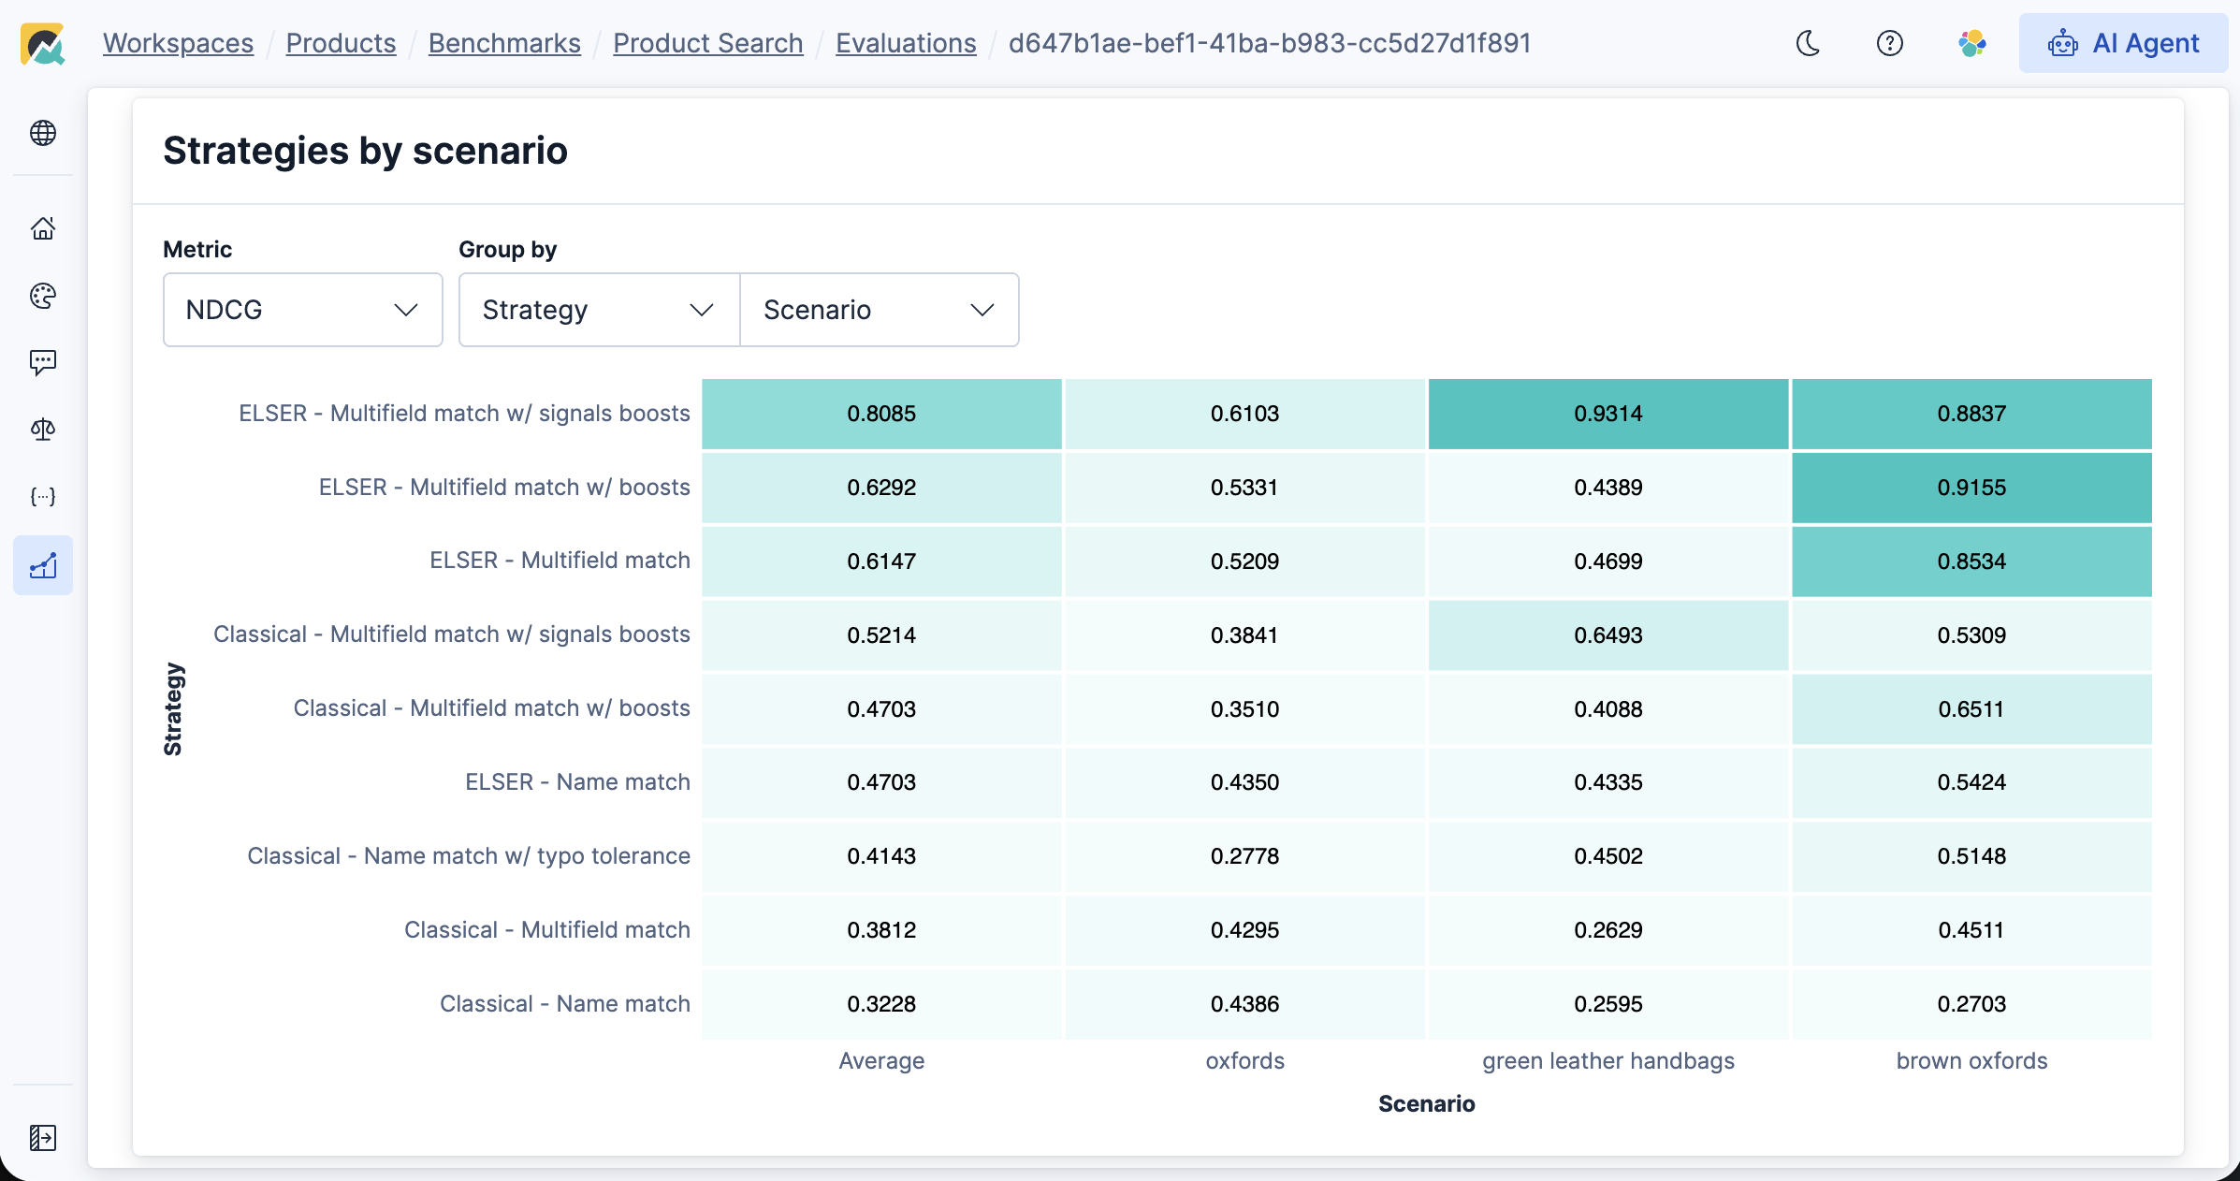Screen dimensions: 2240x1181
Task: Click the colorful user avatar icon
Action: (1971, 43)
